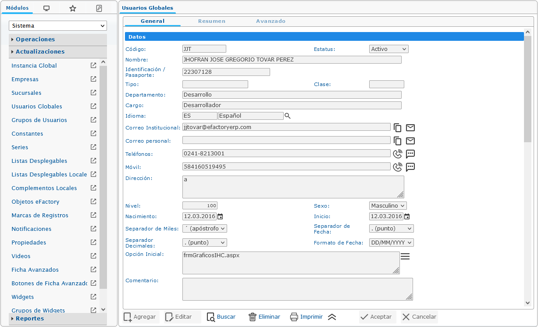This screenshot has width=538, height=327.
Task: Switch to the Resumen tab
Action: (211, 21)
